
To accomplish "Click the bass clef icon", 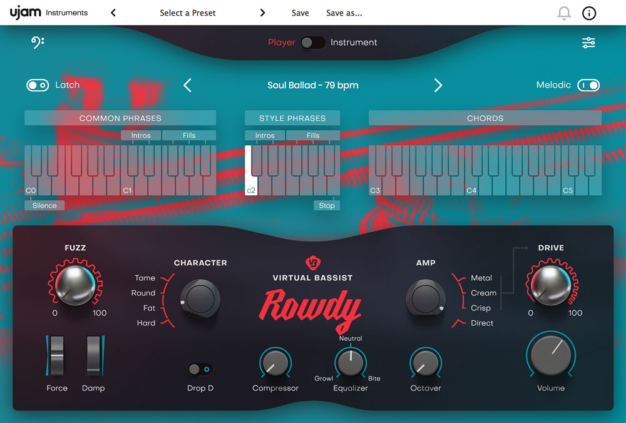I will pyautogui.click(x=38, y=43).
